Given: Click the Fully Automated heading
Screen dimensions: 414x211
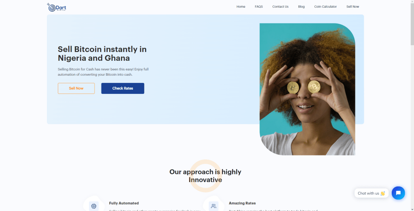Looking at the screenshot, I should pyautogui.click(x=124, y=203).
